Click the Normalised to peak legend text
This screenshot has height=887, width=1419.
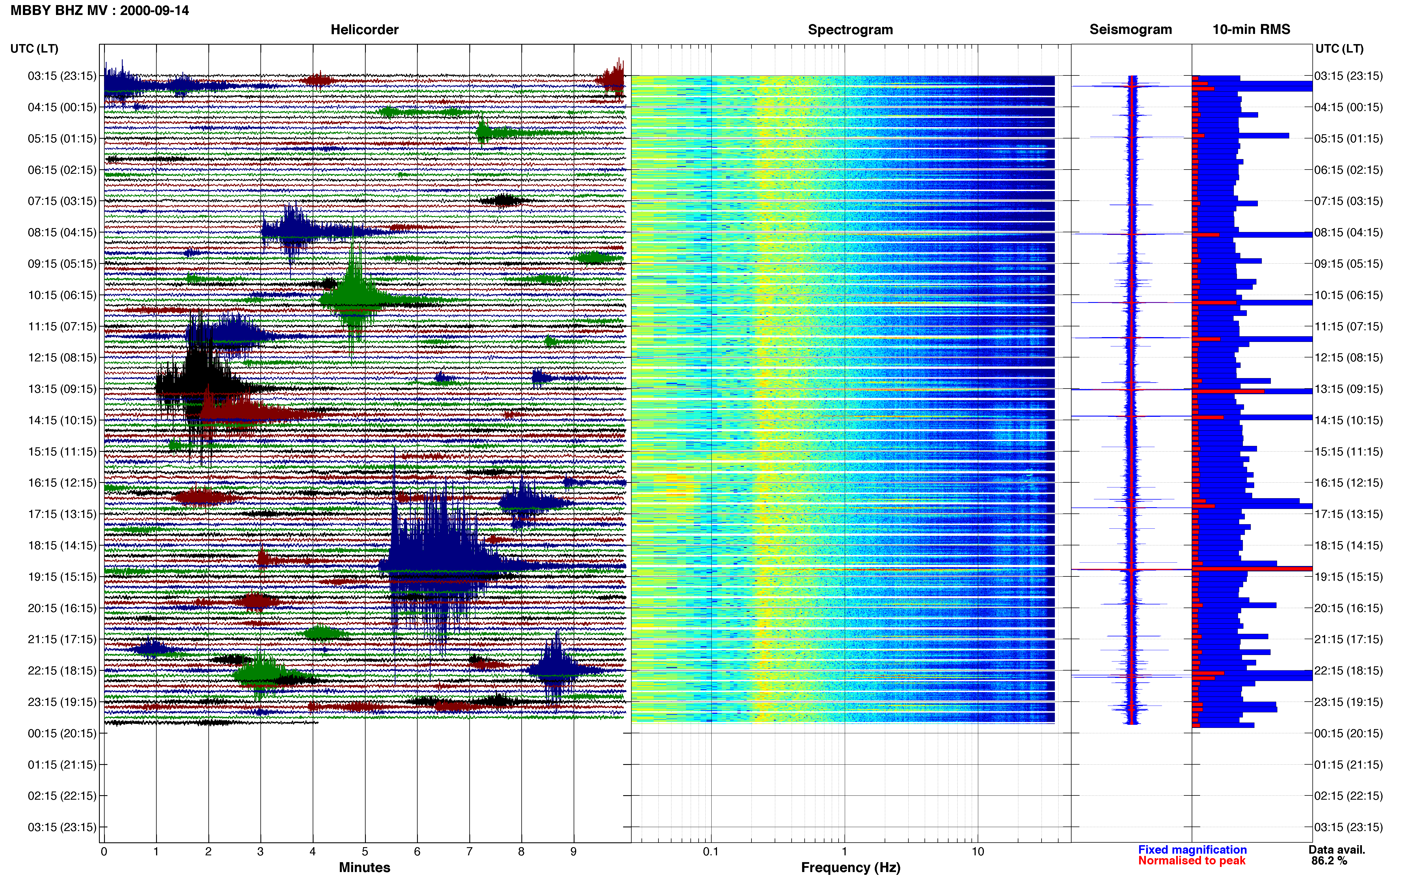coord(1191,861)
